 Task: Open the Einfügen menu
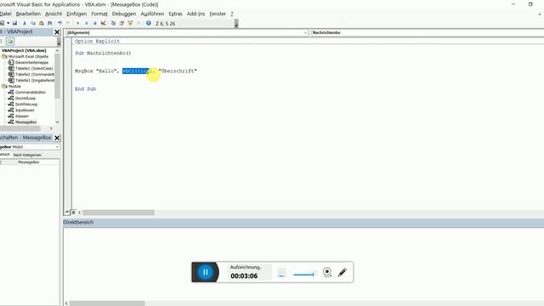click(x=76, y=14)
